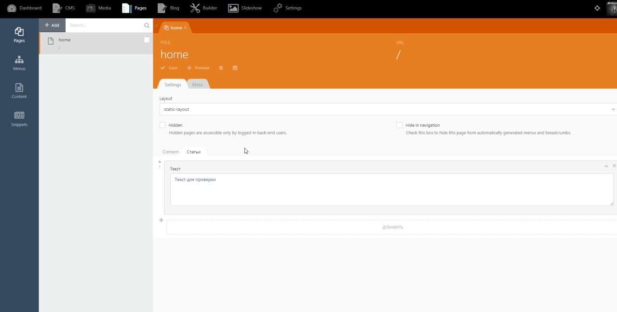Click the plus icon beside ДОБАВИТЬ
The image size is (617, 312).
[161, 220]
